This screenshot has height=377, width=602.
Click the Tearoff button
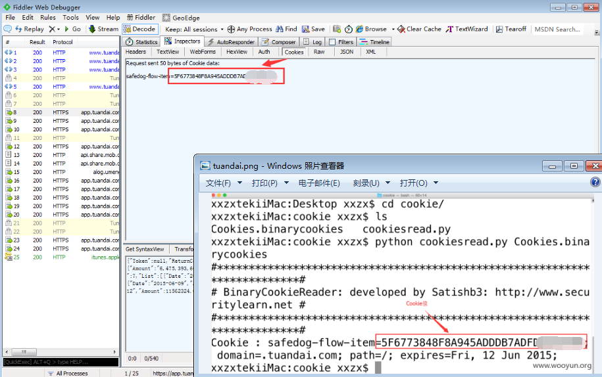point(511,29)
